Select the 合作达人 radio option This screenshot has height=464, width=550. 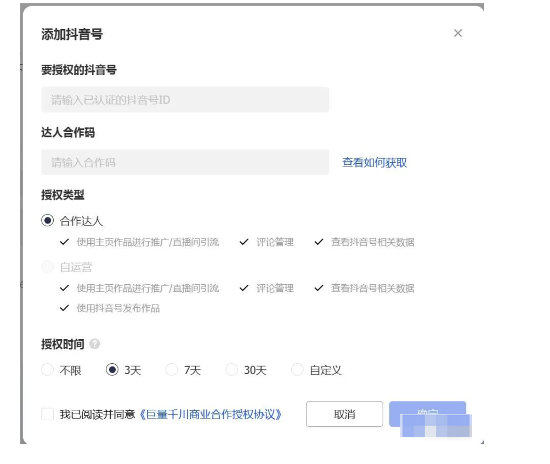pos(47,220)
